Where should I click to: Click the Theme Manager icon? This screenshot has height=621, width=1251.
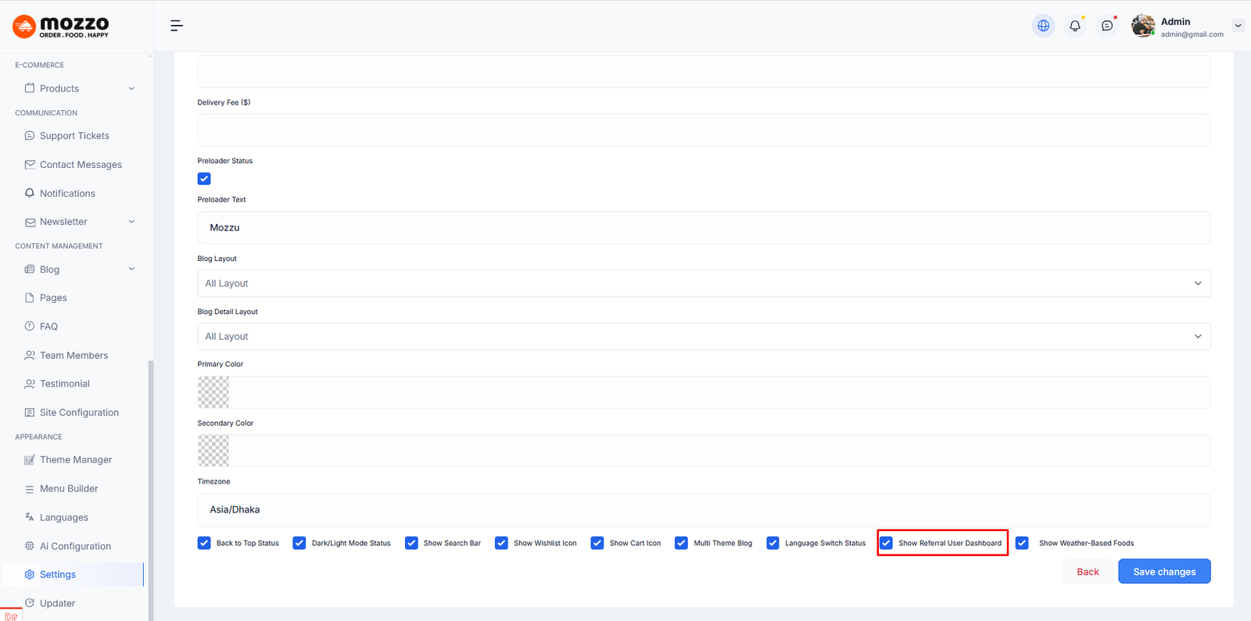pos(30,460)
